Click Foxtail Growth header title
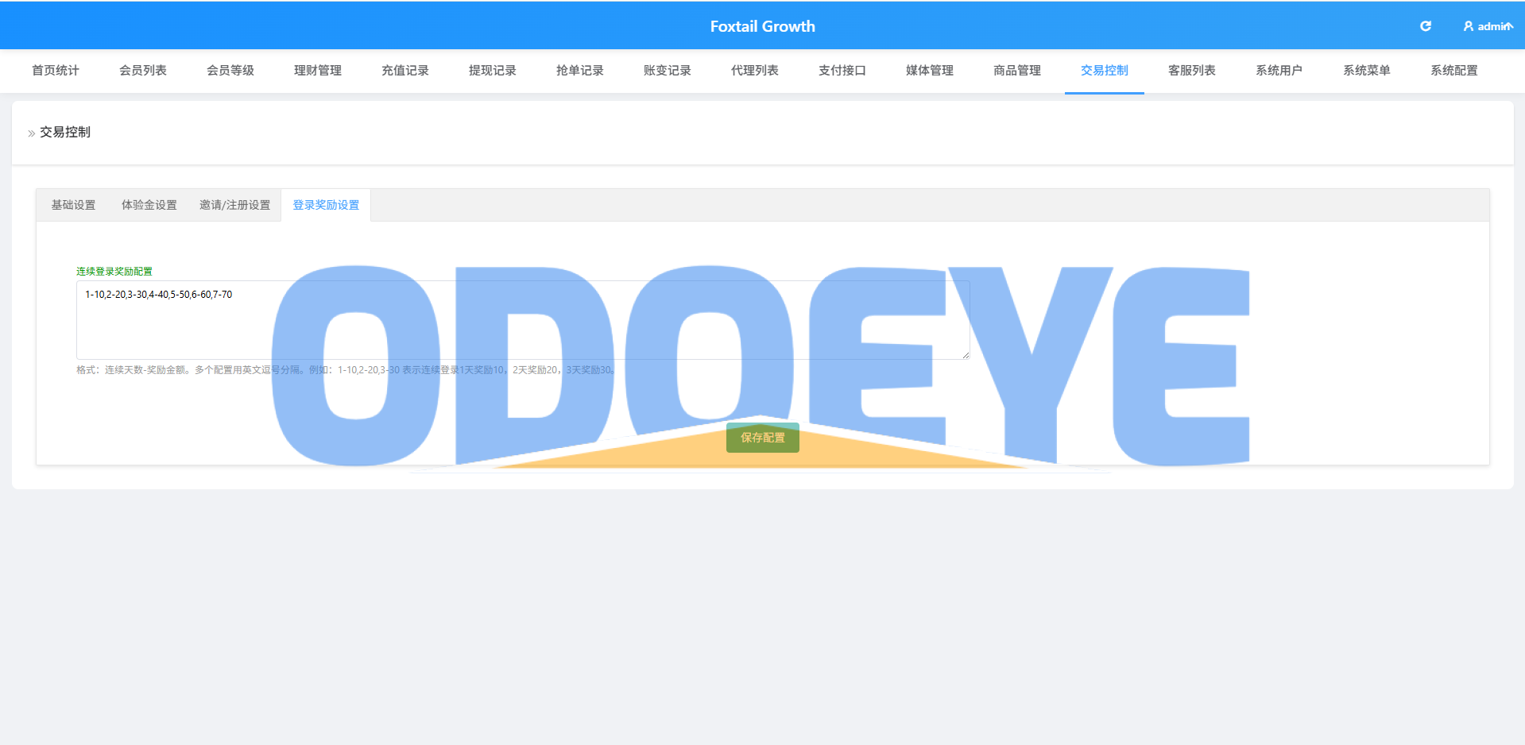Screen dimensions: 1525x745 tap(763, 26)
